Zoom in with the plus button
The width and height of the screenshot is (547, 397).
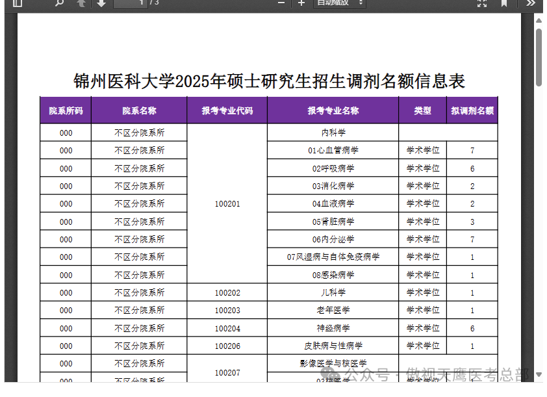click(x=301, y=3)
